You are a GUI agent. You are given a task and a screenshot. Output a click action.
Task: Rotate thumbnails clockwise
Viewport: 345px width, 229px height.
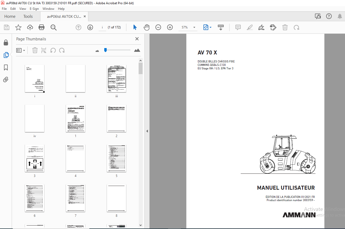pyautogui.click(x=62, y=50)
